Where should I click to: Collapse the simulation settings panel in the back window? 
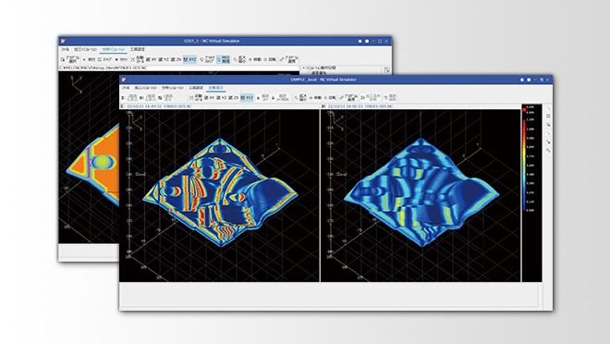point(304,68)
